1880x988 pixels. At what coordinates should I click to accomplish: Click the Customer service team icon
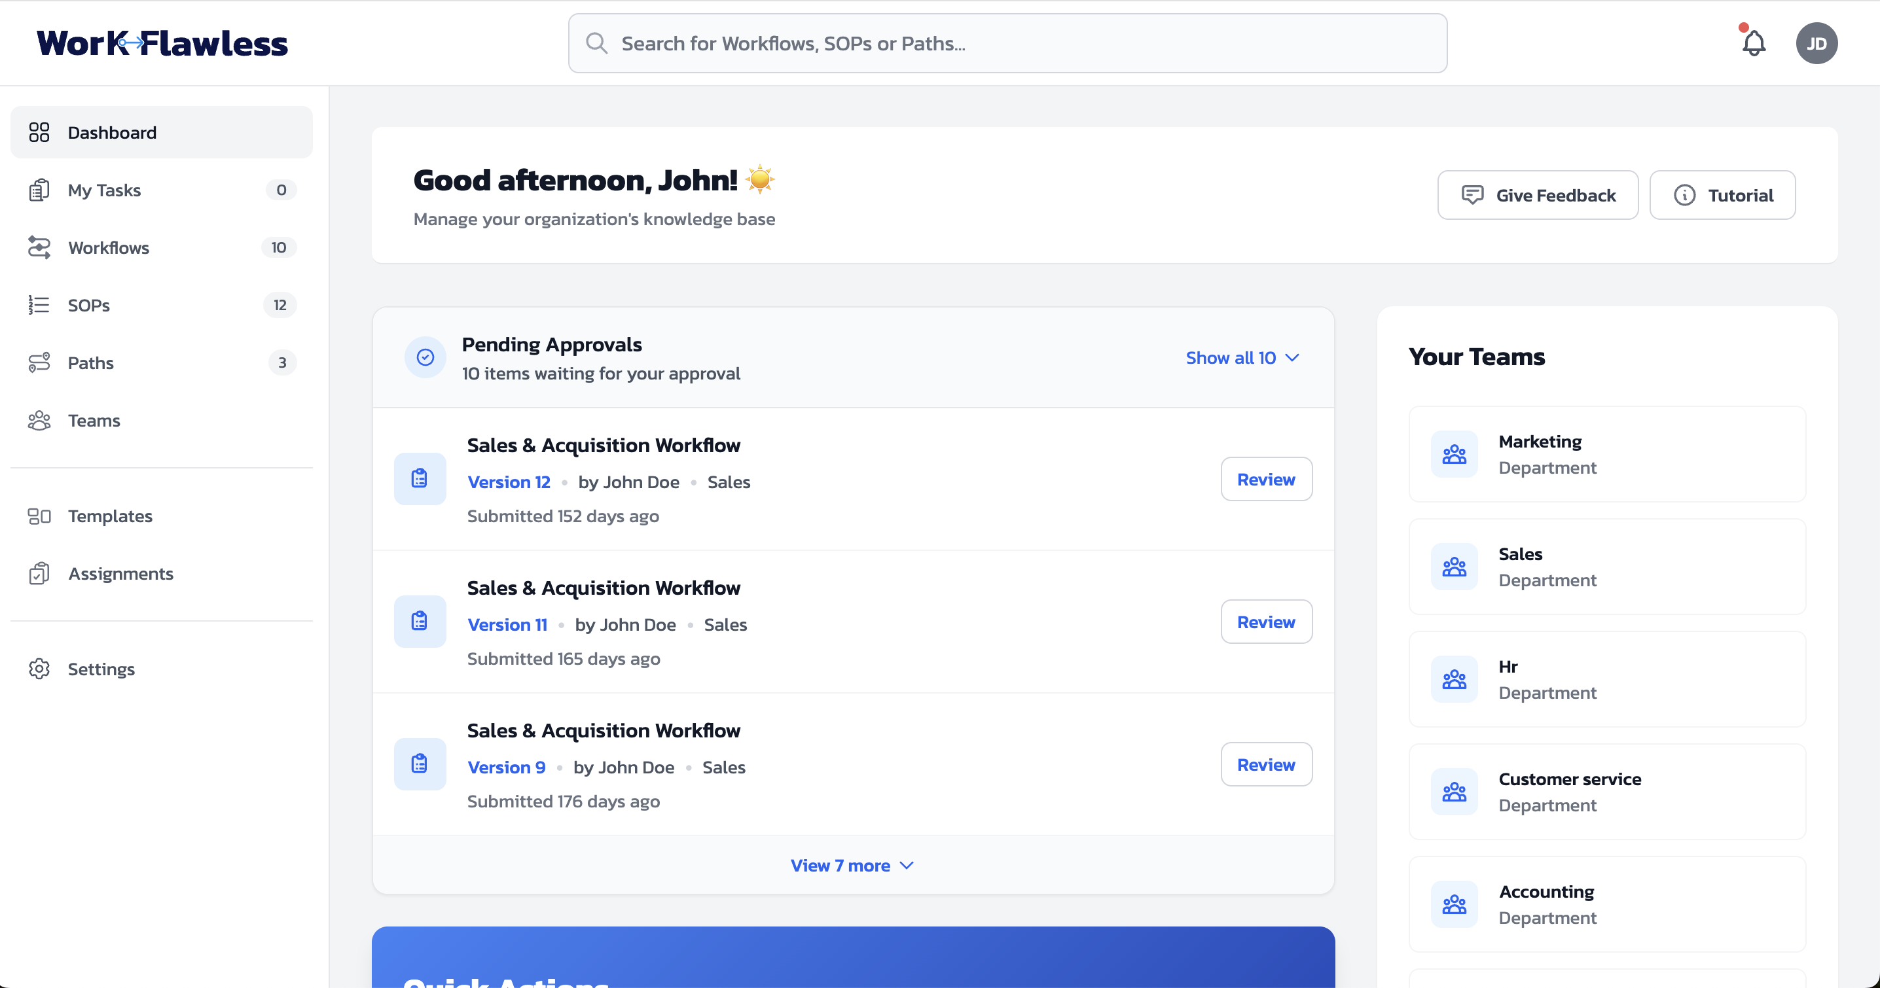[x=1454, y=792]
